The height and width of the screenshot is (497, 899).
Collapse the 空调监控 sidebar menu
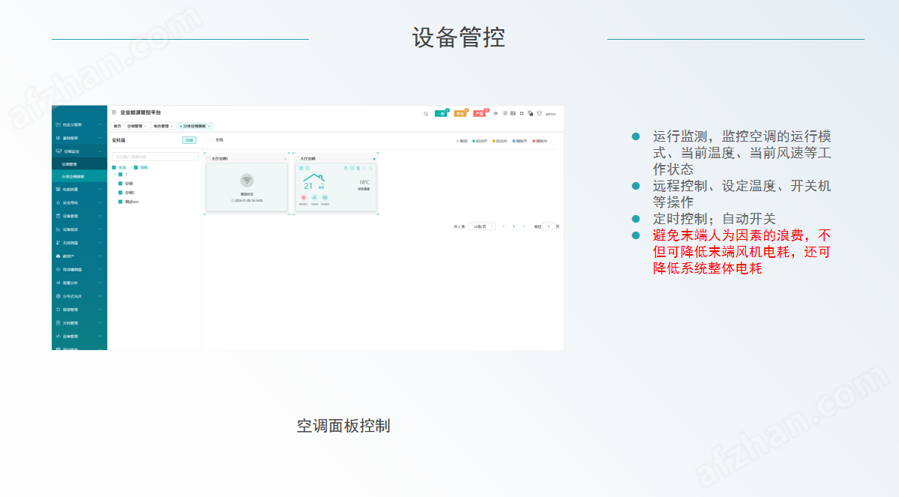coord(100,151)
